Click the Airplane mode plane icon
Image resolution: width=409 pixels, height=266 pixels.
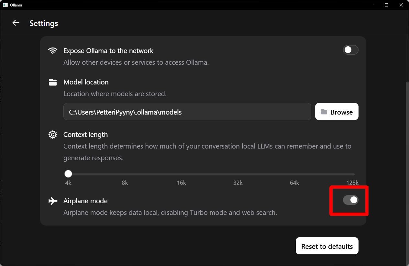53,201
